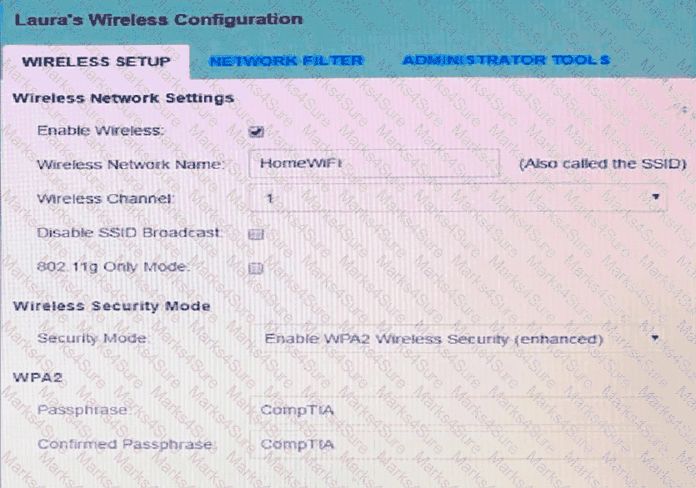Click the Laura's Wireless Configuration title
Screen dimensions: 696x488
158,18
